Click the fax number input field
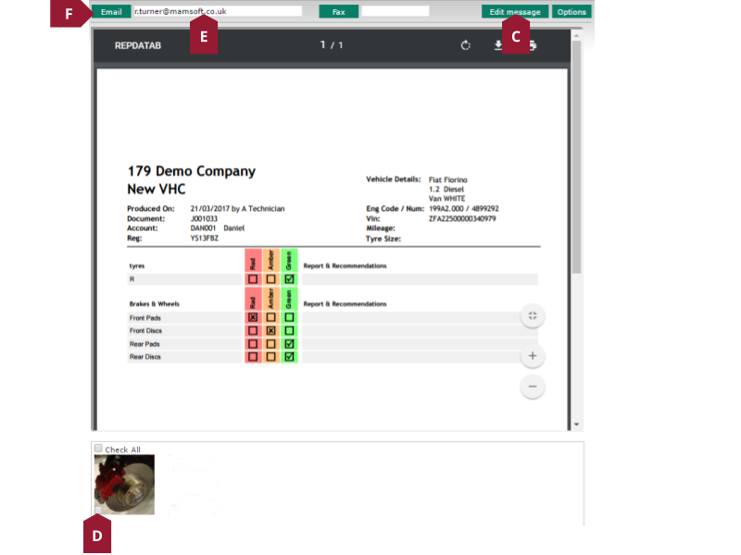The image size is (741, 555). pyautogui.click(x=395, y=12)
